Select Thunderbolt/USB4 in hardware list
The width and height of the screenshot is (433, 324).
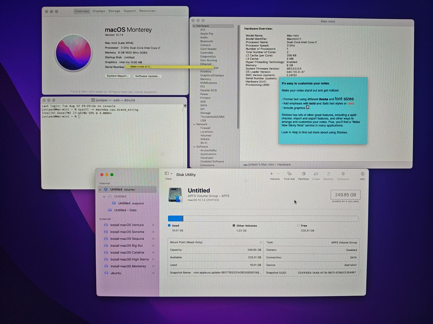pos(212,117)
